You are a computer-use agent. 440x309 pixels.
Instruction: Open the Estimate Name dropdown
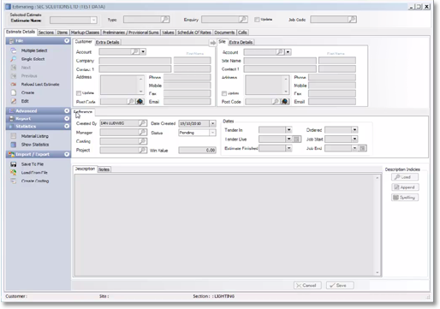coord(93,20)
